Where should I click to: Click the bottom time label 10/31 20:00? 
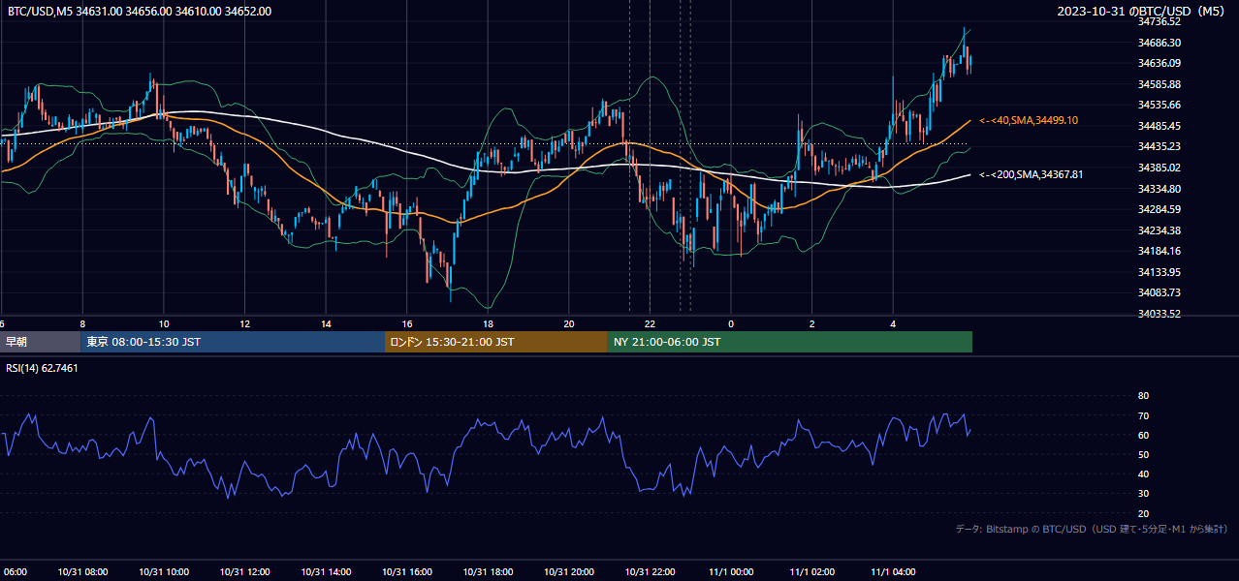pos(569,571)
